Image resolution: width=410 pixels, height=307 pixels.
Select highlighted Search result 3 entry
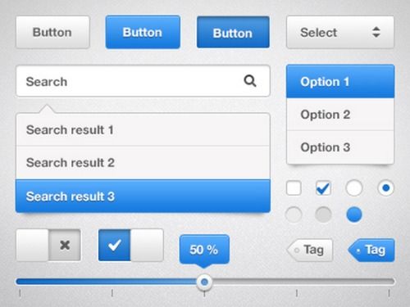pyautogui.click(x=143, y=196)
